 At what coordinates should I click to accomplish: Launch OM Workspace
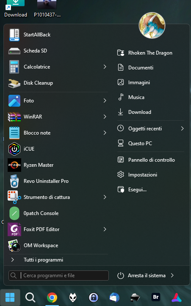click(x=58, y=245)
